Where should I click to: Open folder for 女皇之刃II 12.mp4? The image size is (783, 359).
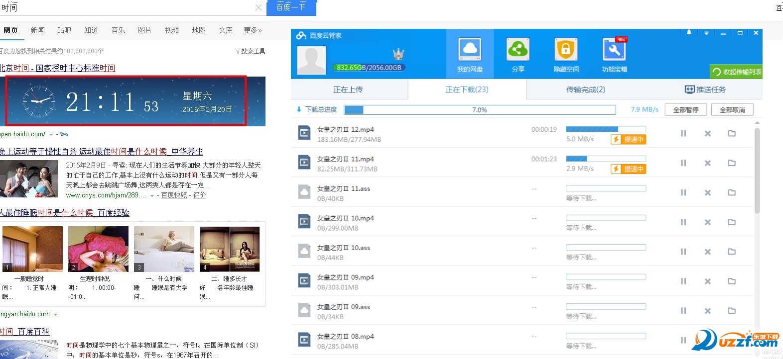(x=732, y=133)
